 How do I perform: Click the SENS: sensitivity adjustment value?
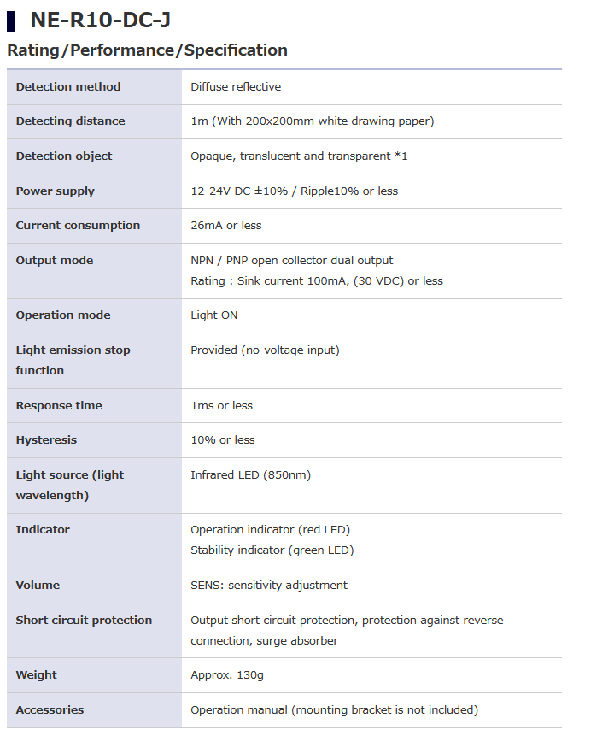[269, 586]
